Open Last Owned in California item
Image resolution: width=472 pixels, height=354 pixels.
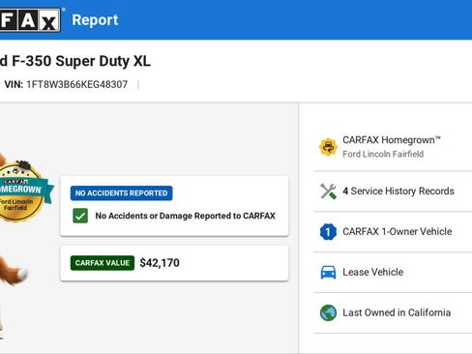tap(393, 312)
